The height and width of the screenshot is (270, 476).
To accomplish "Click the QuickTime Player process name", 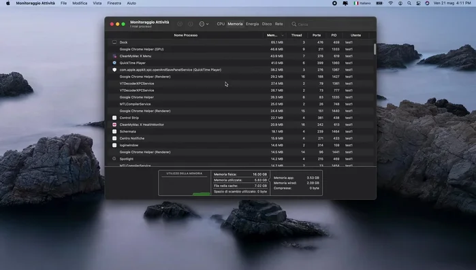I will 132,63.
